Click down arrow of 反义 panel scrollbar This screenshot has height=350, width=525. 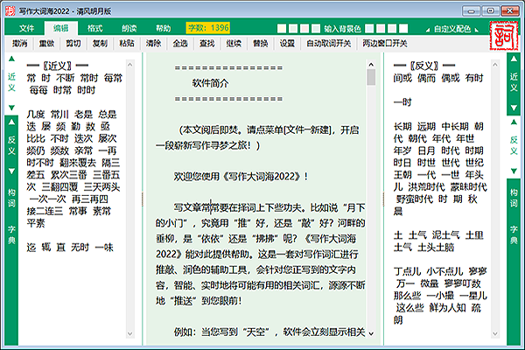pos(495,334)
